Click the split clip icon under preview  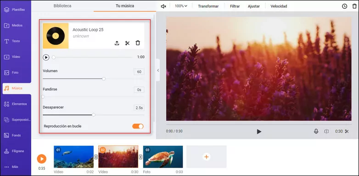326,132
